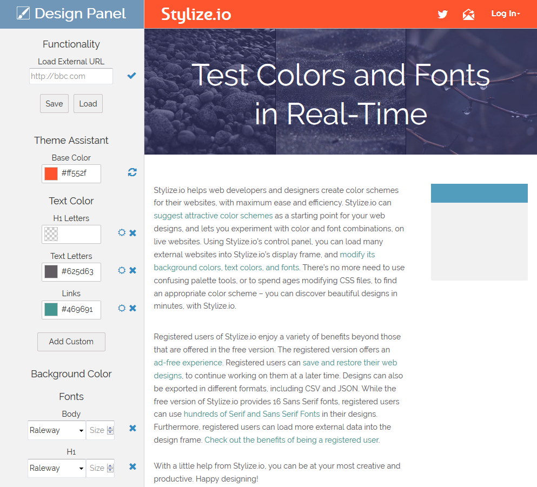This screenshot has height=487, width=537.
Task: Open the transparent H1 Letters swatch
Action: (x=51, y=235)
